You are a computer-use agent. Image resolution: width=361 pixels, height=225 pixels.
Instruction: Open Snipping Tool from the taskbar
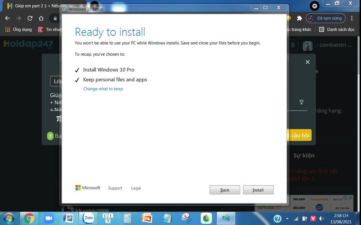(186, 218)
